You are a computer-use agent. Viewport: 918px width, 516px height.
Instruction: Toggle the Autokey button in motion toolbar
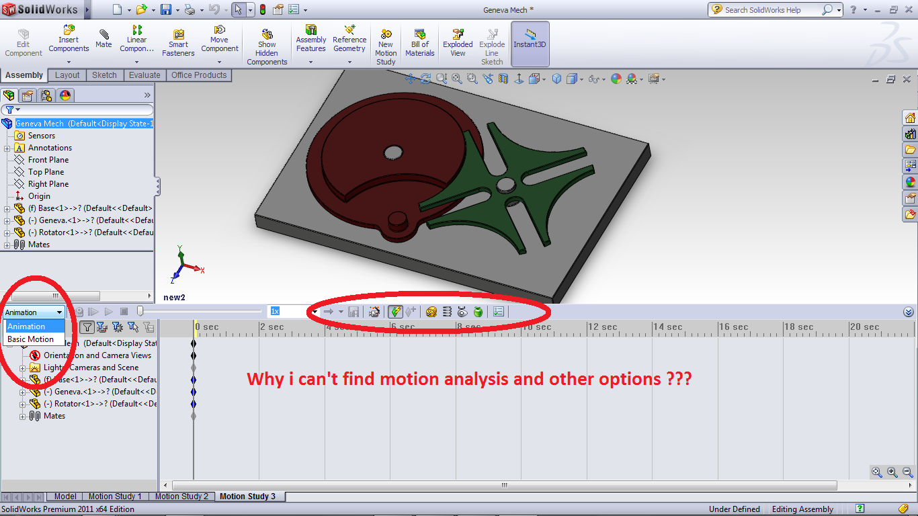click(395, 312)
